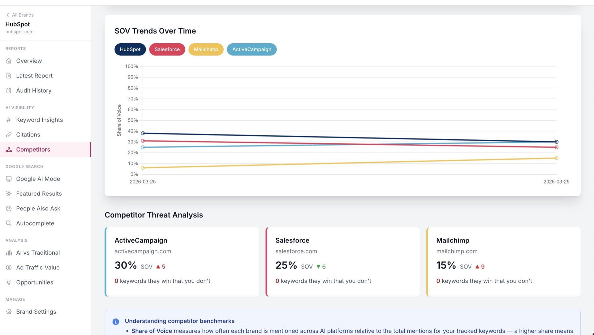The width and height of the screenshot is (594, 335).
Task: Click the HubSpot start data point at 38%
Action: (x=143, y=133)
